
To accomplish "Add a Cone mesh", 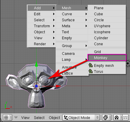I will tap(107, 44).
